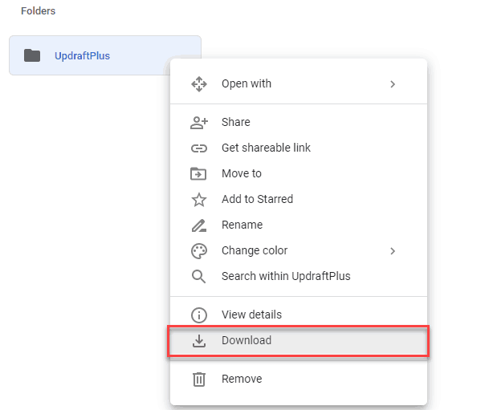Select the UpdraftPlus folder name

coord(83,56)
